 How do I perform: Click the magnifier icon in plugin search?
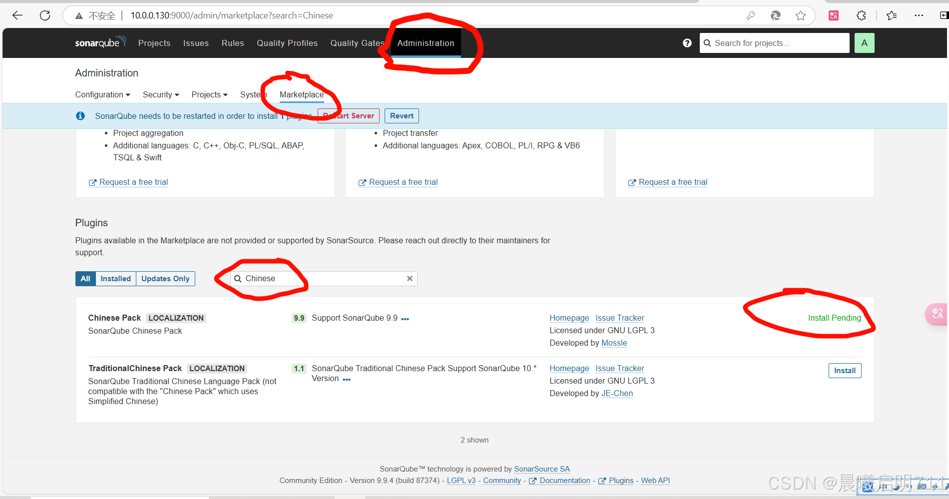point(238,279)
